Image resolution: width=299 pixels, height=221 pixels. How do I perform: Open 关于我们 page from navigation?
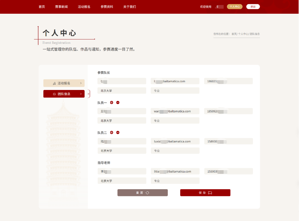click(129, 7)
